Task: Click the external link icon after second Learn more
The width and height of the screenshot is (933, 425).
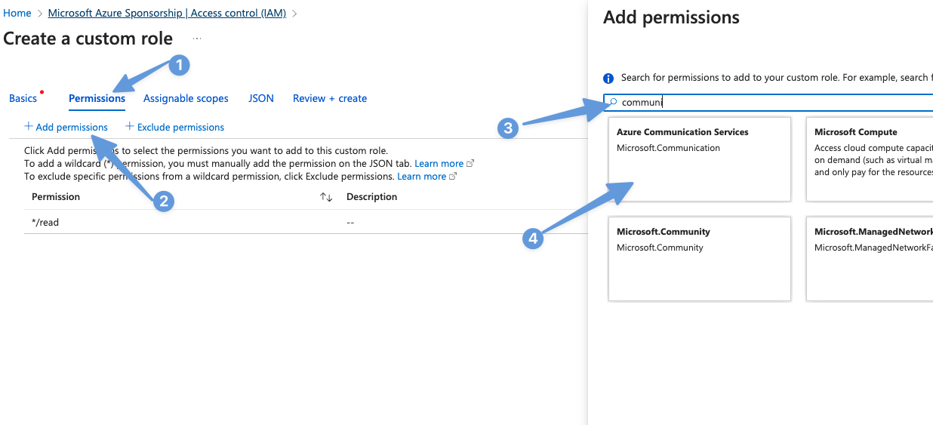Action: [x=453, y=177]
